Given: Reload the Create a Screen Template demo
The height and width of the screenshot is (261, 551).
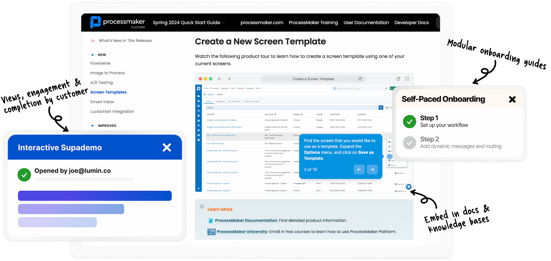Looking at the screenshot, I should click(360, 79).
